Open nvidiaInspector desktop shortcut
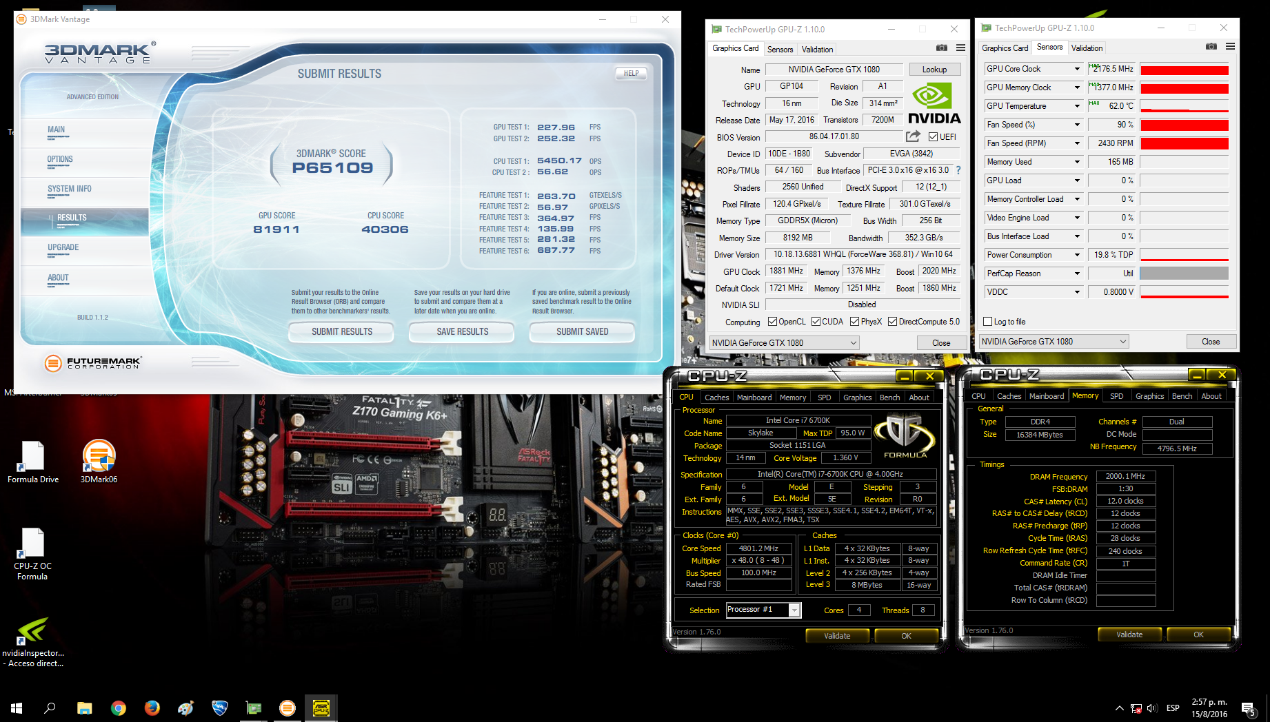 pos(32,642)
